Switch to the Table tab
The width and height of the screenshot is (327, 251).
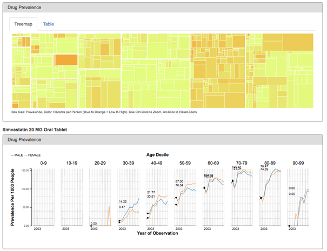(49, 24)
